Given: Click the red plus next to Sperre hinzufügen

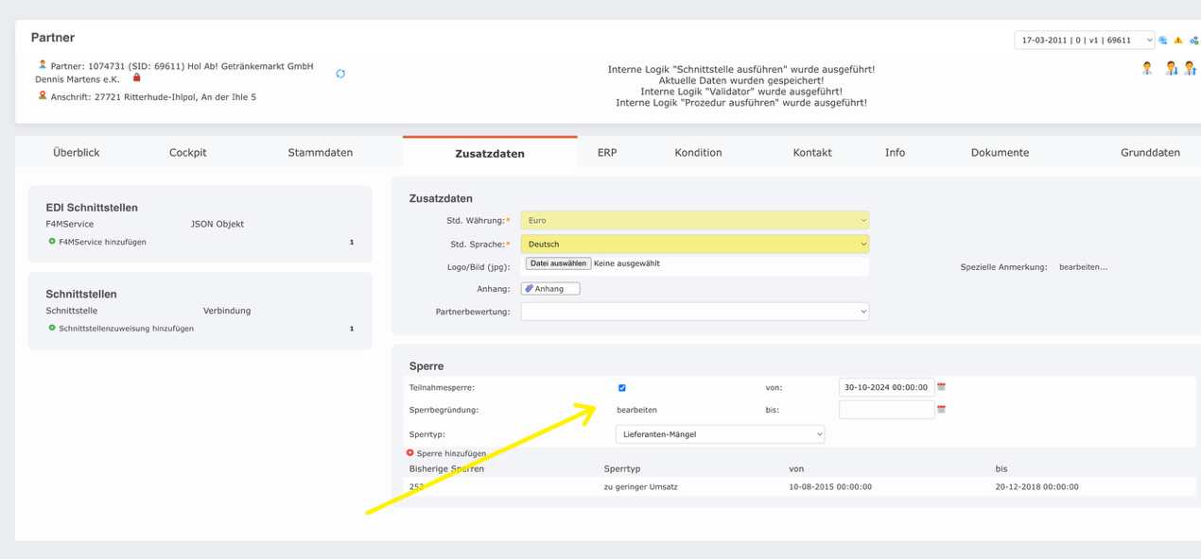Looking at the screenshot, I should (410, 453).
